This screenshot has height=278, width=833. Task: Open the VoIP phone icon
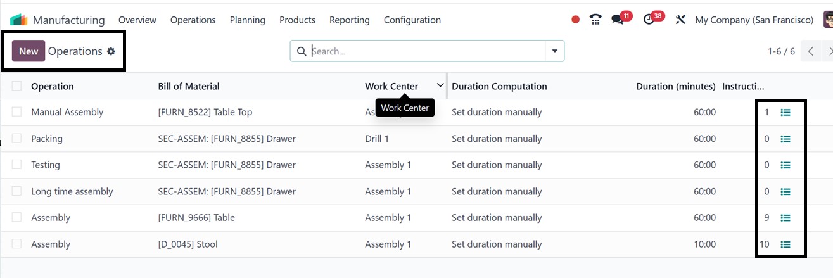pyautogui.click(x=595, y=20)
